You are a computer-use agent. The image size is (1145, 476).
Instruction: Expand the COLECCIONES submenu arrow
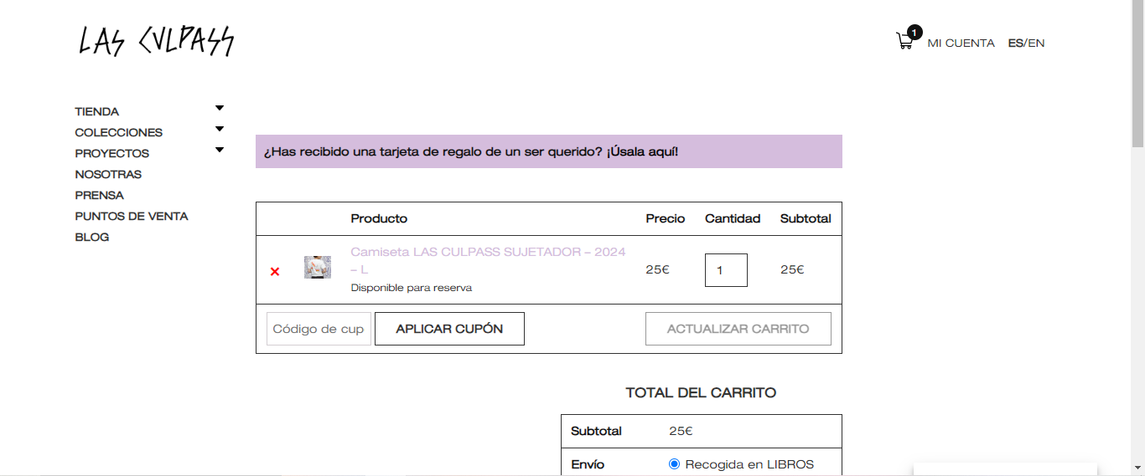point(220,129)
